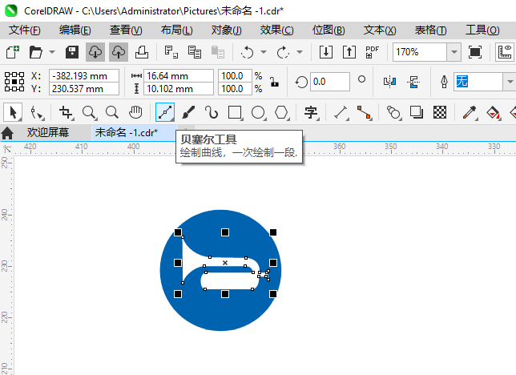516x375 pixels.
Task: Click the Cut icon
Action: tap(171, 52)
